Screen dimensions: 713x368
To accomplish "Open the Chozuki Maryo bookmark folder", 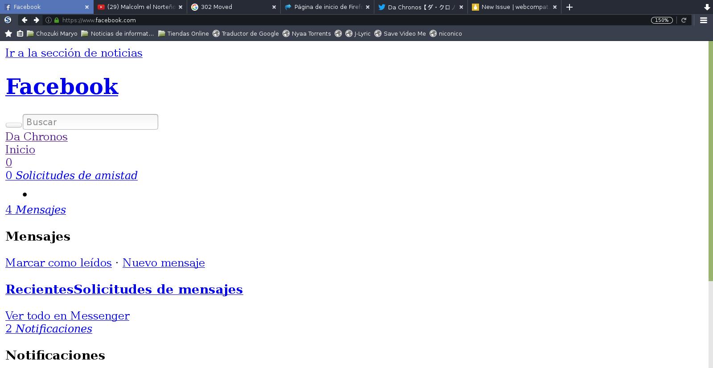I will [x=52, y=33].
